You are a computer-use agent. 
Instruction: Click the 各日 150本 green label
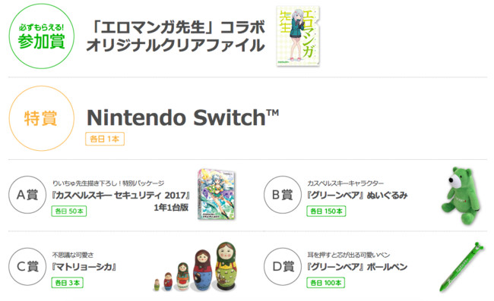click(x=326, y=211)
